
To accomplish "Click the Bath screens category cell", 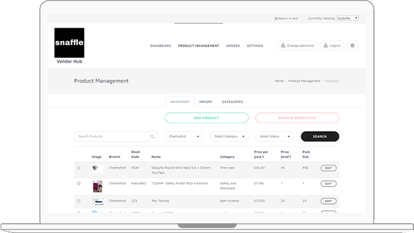I will coord(229,201).
